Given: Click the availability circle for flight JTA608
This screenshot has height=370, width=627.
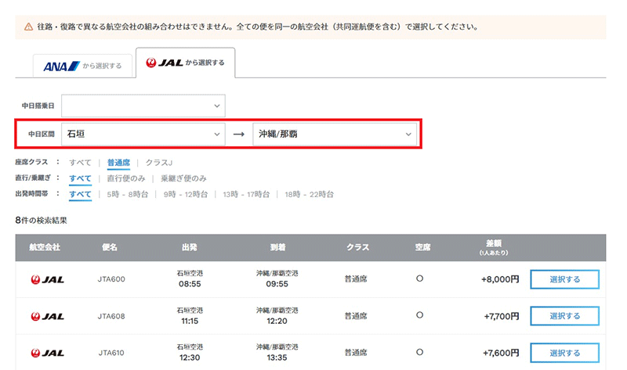Looking at the screenshot, I should point(420,316).
